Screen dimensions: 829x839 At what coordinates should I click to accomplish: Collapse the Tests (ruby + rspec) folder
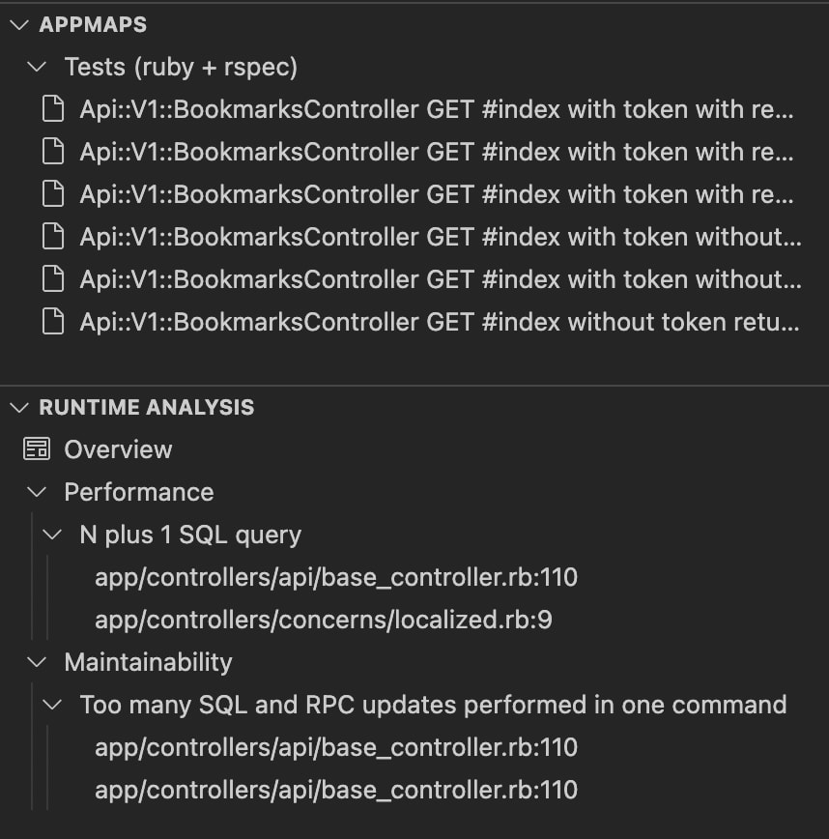(37, 67)
